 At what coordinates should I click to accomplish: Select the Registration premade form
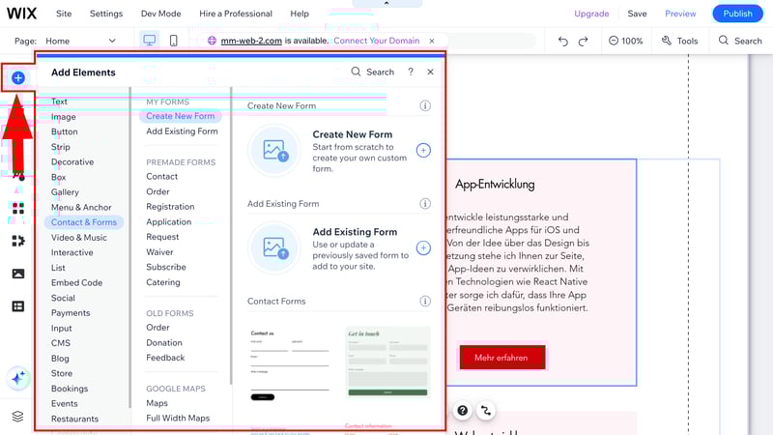pyautogui.click(x=170, y=207)
